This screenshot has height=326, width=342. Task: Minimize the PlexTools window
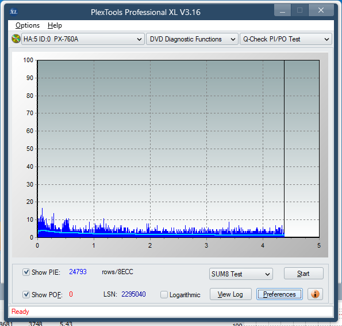282,10
